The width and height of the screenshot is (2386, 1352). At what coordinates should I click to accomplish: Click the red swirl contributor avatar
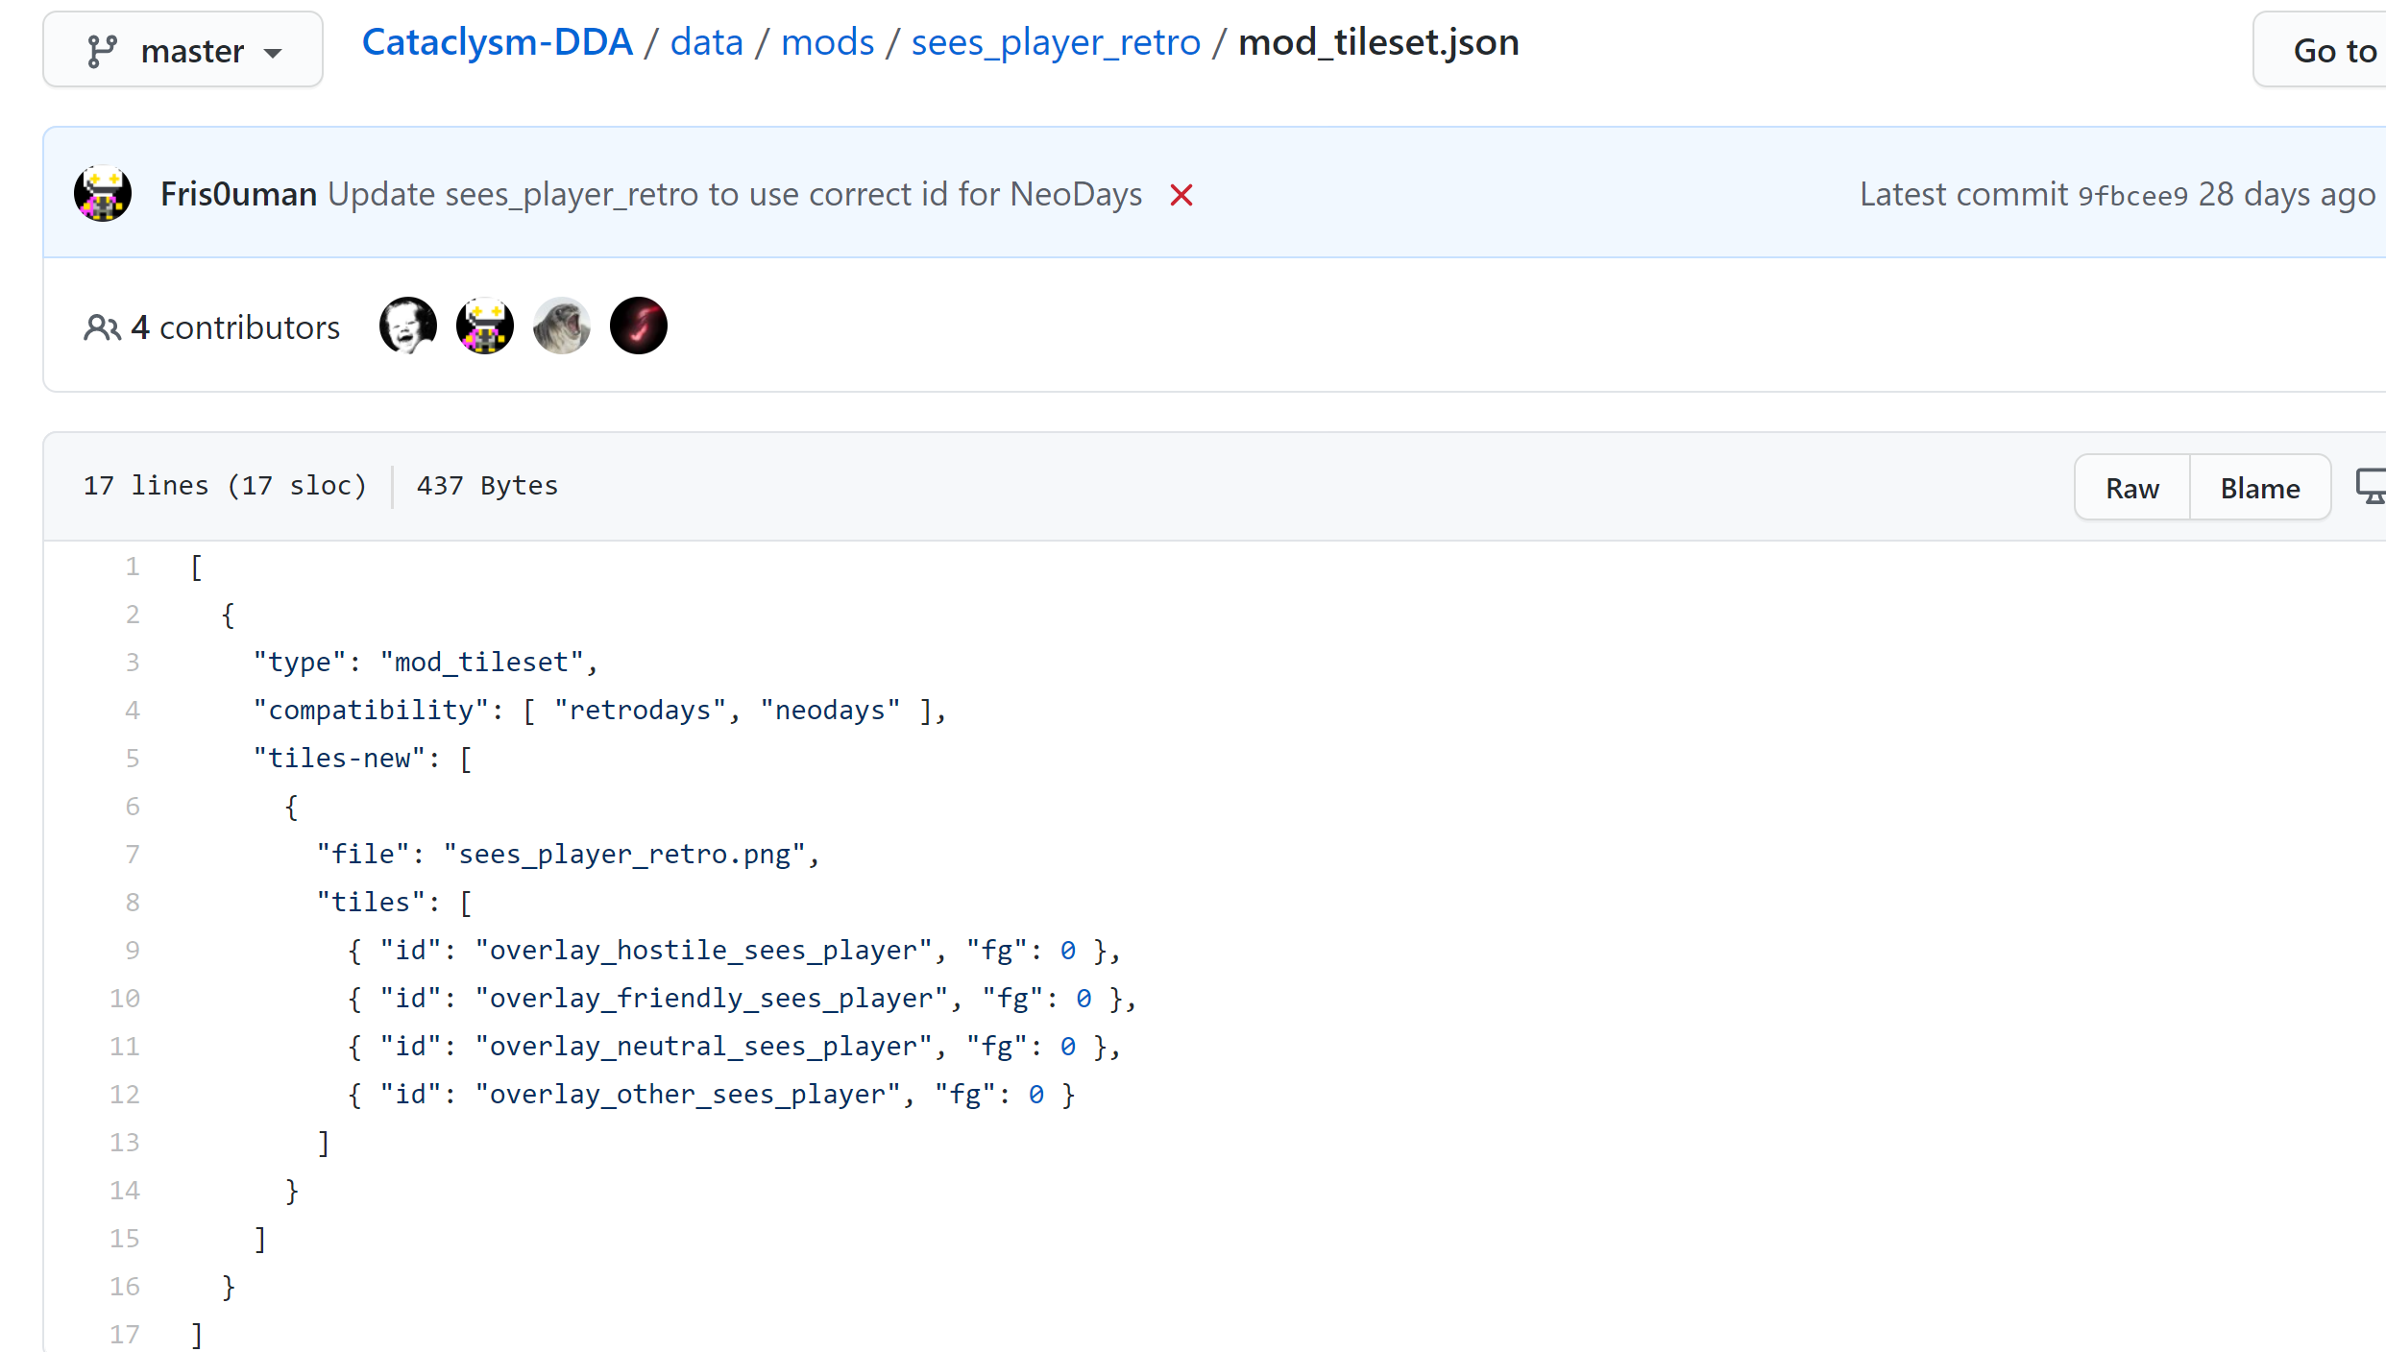pos(638,326)
